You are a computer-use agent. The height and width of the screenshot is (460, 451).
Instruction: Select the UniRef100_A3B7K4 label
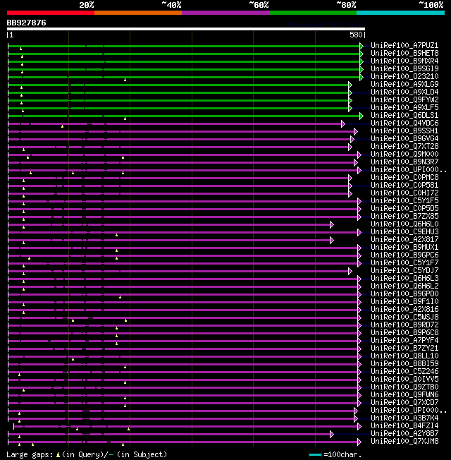[404, 418]
